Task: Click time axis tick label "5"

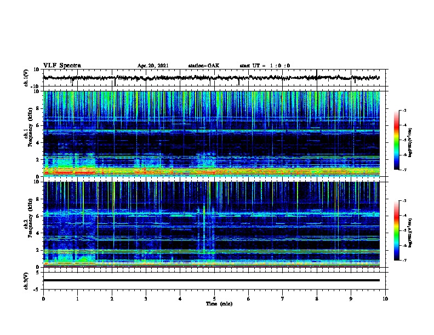Action: pos(214,299)
